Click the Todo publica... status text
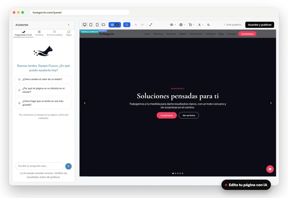 tap(233, 25)
